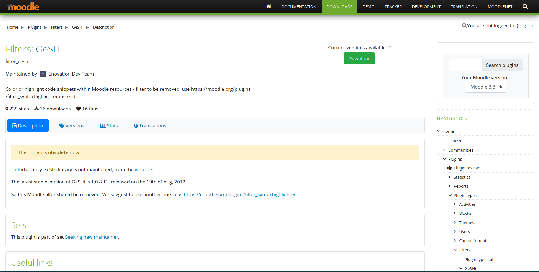This screenshot has width=539, height=272.
Task: Open the GeSHi website link
Action: pos(143,169)
